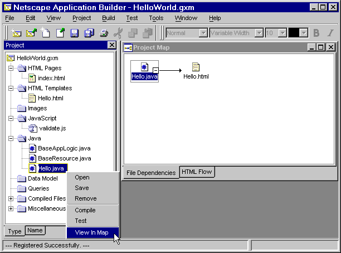Select Hello.html under HTML Templates
This screenshot has width=341, height=253.
point(51,98)
